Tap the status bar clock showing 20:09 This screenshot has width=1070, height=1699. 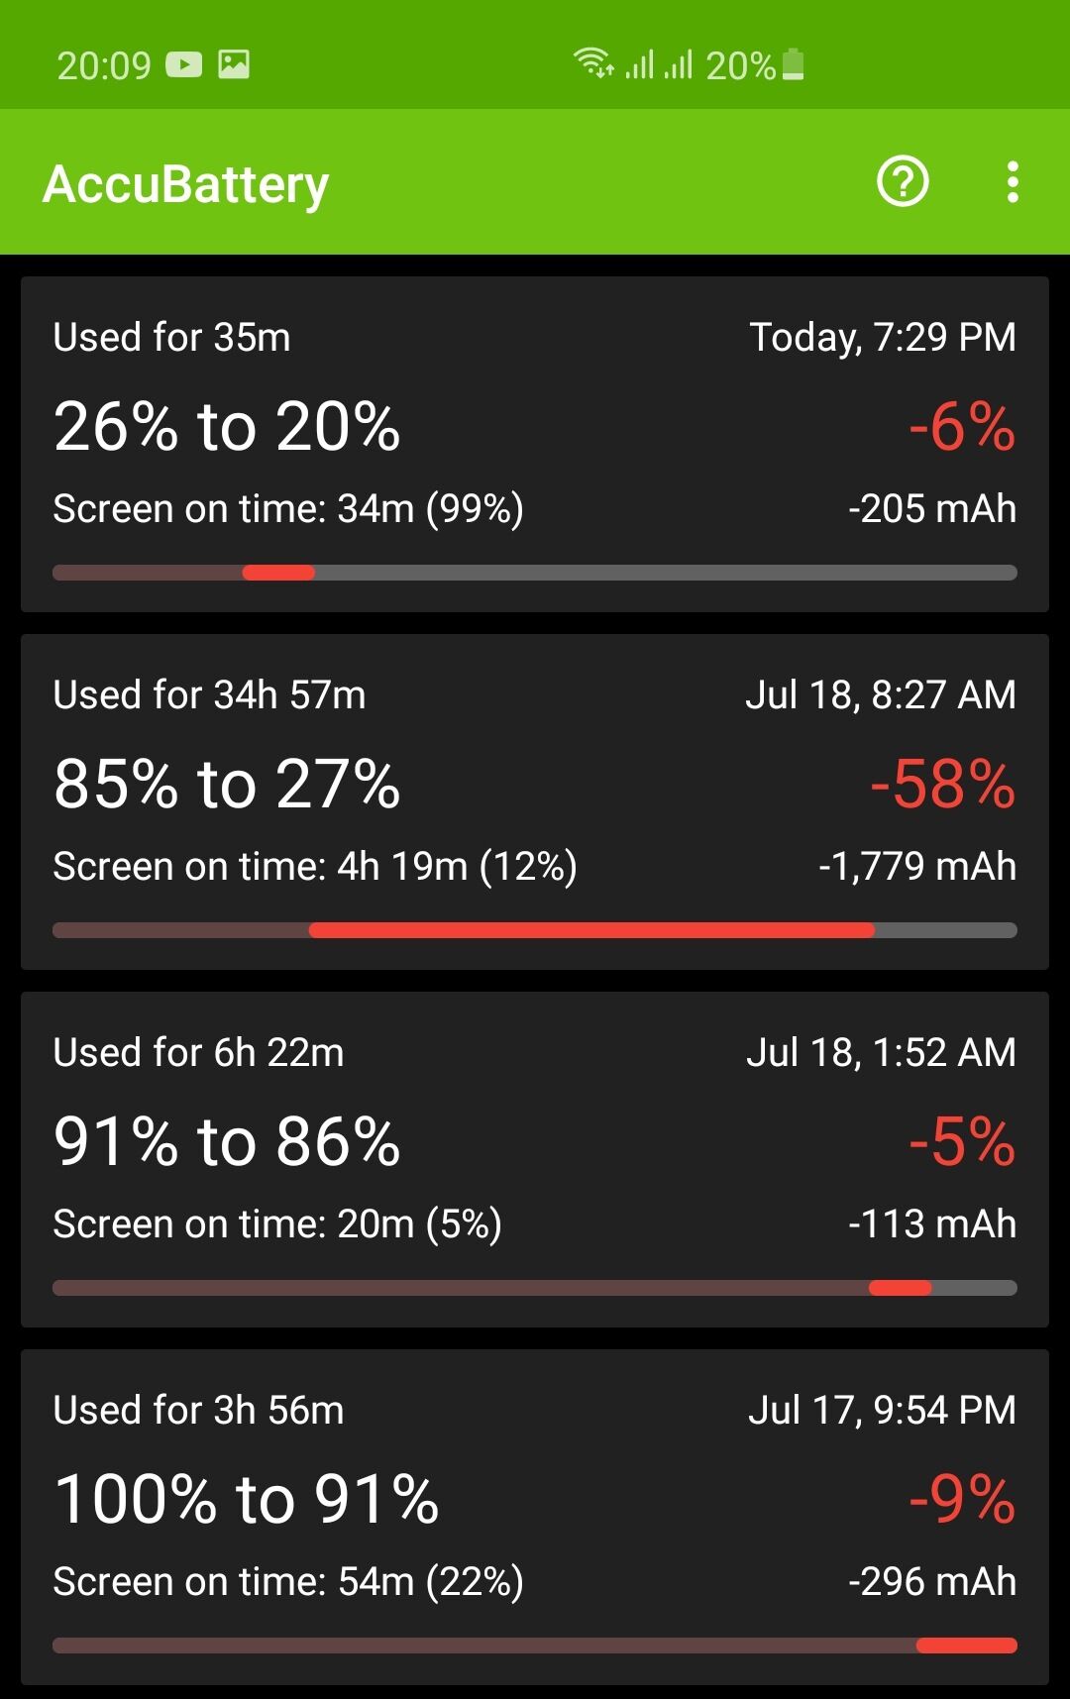(x=104, y=65)
